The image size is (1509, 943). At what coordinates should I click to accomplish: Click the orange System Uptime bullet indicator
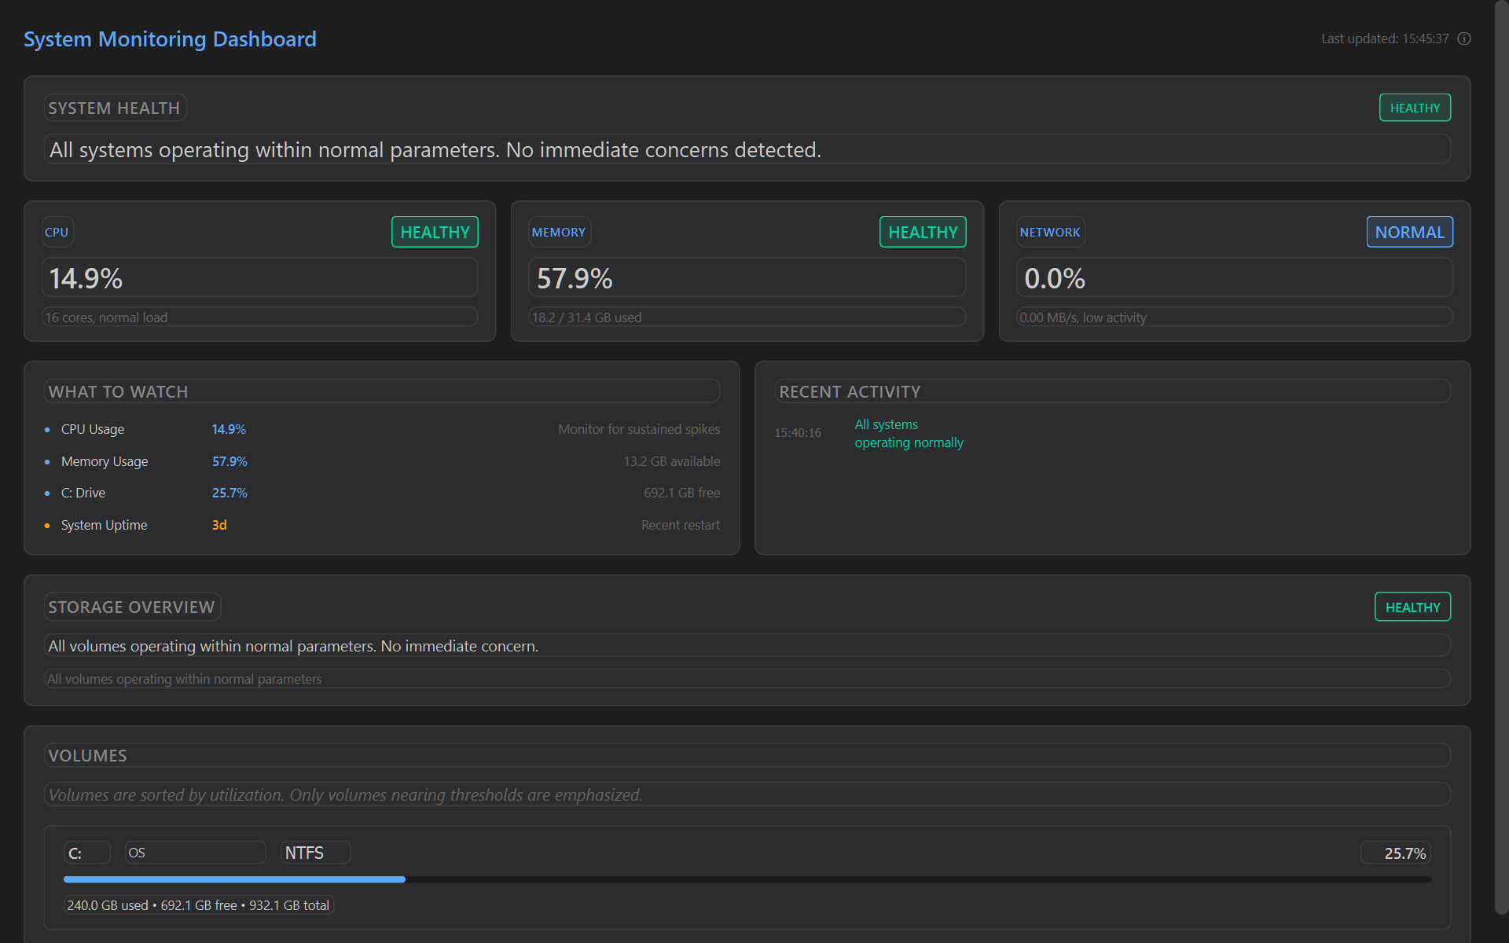(x=46, y=525)
